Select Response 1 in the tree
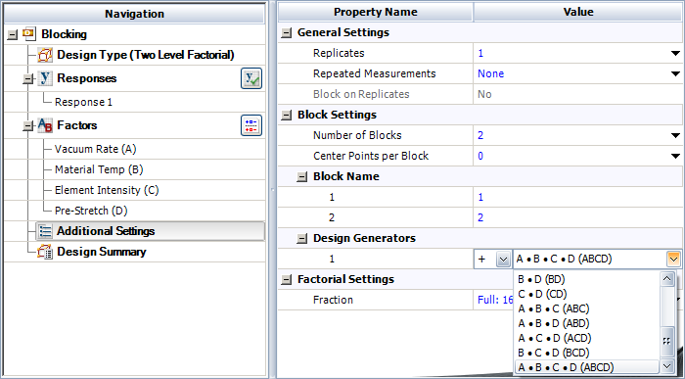Image resolution: width=685 pixels, height=379 pixels. 83,102
